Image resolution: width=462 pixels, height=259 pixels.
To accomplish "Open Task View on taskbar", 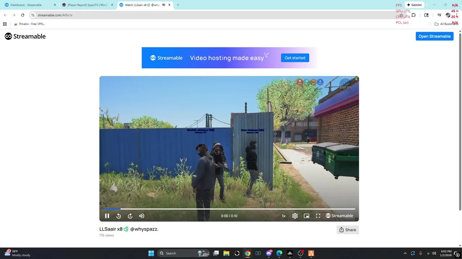I will pos(216,253).
